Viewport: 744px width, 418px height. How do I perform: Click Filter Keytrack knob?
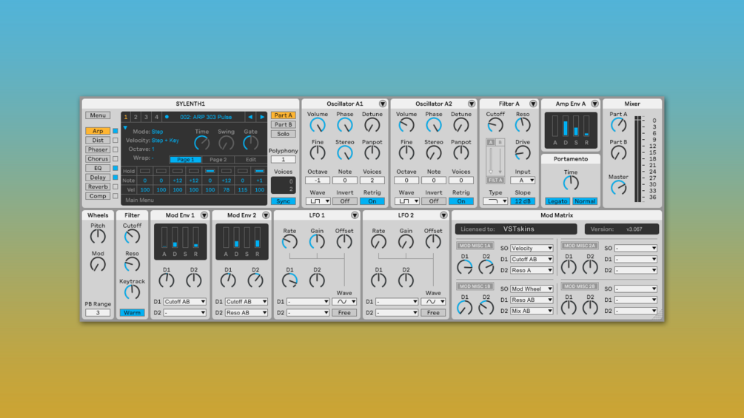click(132, 292)
